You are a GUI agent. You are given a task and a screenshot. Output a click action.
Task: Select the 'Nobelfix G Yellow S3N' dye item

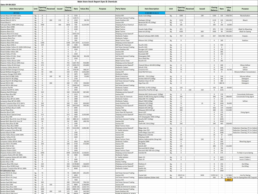pyautogui.click(x=17, y=139)
